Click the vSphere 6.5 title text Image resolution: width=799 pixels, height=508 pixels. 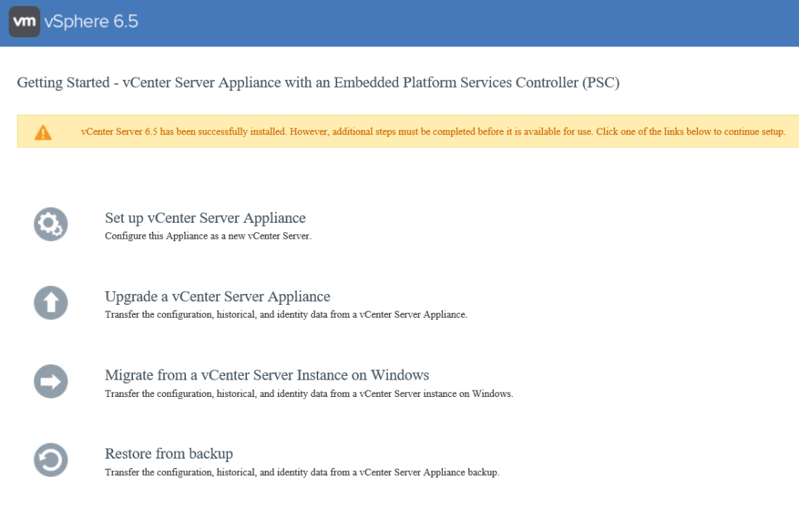91,22
